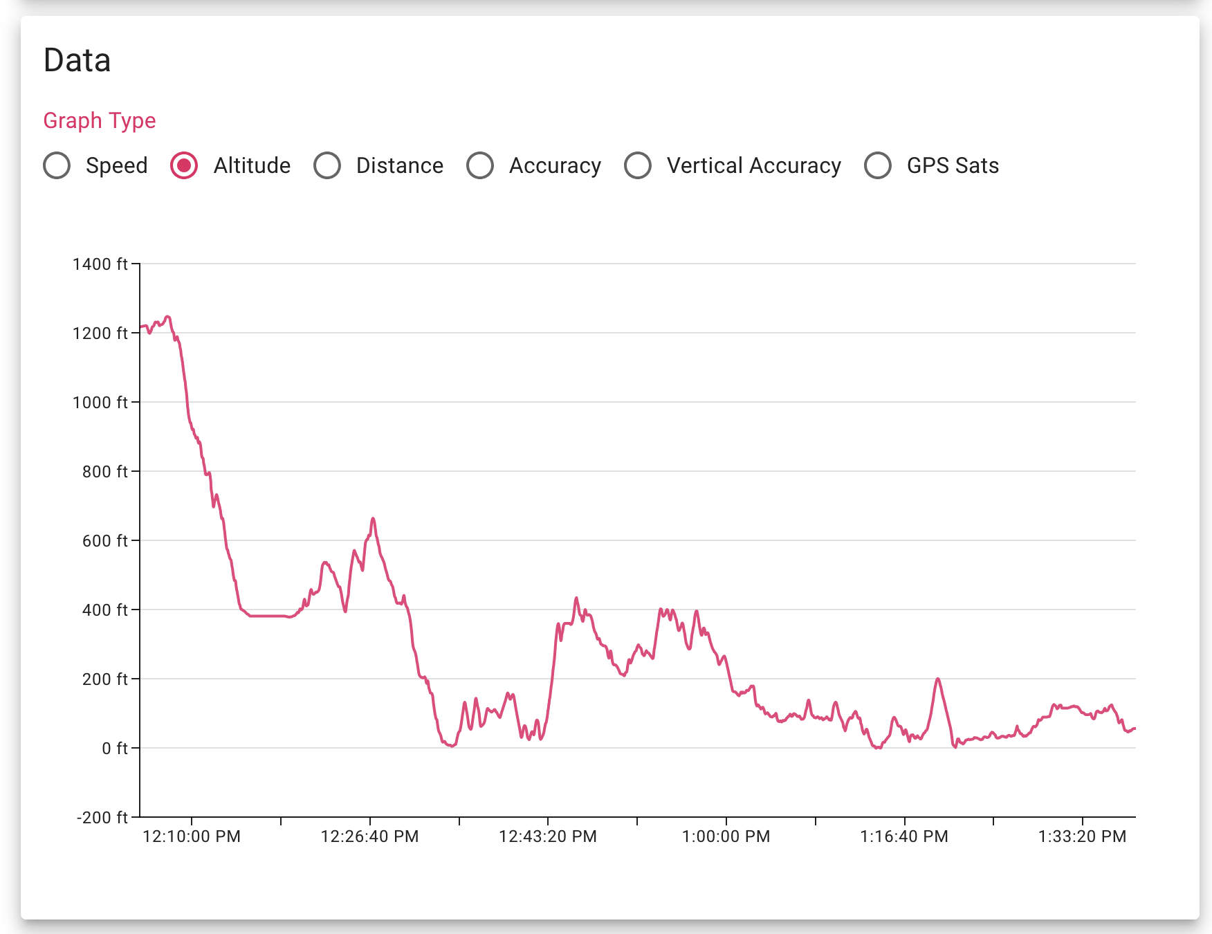Click the Data heading
Image resolution: width=1212 pixels, height=934 pixels.
(77, 61)
